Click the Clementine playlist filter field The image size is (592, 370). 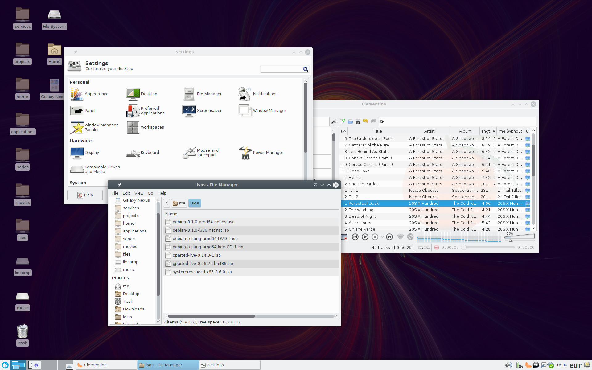point(458,121)
